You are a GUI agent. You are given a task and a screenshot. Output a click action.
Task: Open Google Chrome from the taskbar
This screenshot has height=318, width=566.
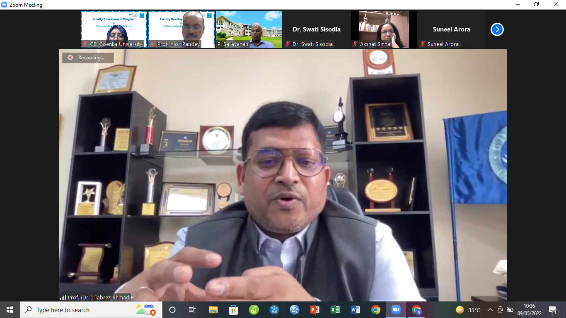(376, 310)
